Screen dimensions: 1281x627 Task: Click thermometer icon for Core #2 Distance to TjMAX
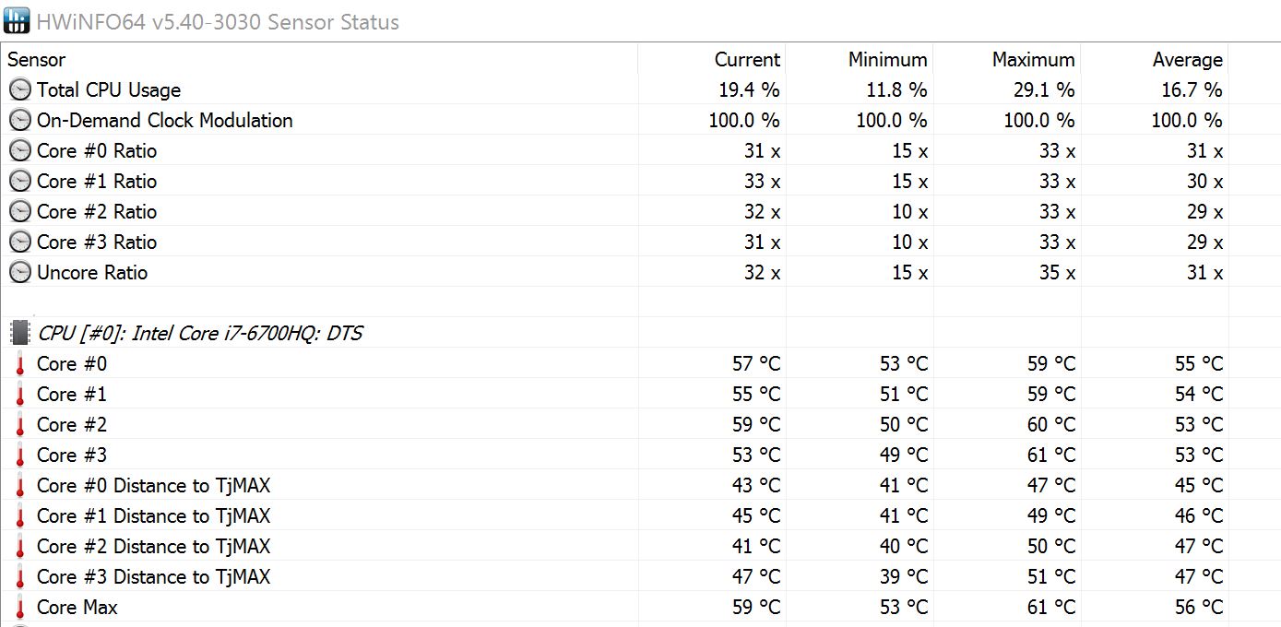tap(19, 546)
